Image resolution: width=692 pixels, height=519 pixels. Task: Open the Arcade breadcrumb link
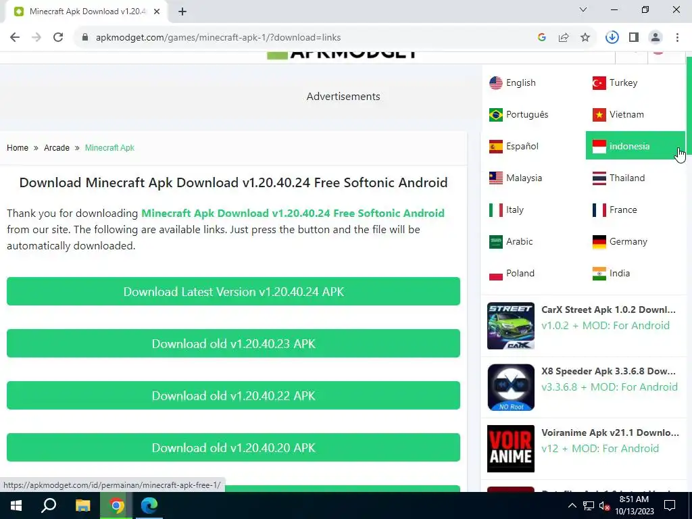[x=57, y=148]
